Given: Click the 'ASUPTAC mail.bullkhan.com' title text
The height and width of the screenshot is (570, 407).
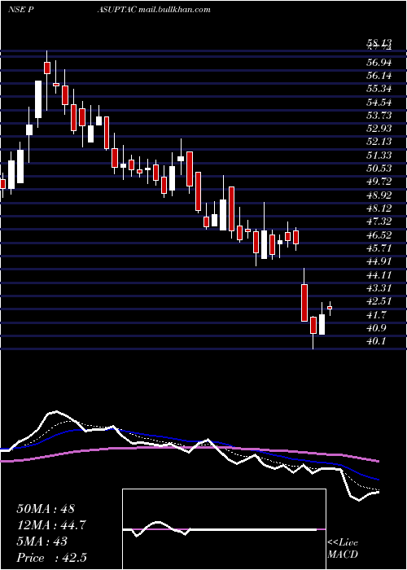Looking at the screenshot, I should (x=154, y=10).
